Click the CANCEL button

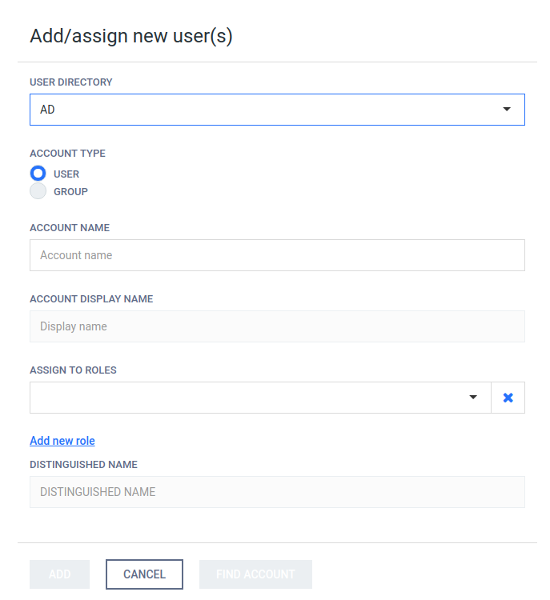[144, 574]
